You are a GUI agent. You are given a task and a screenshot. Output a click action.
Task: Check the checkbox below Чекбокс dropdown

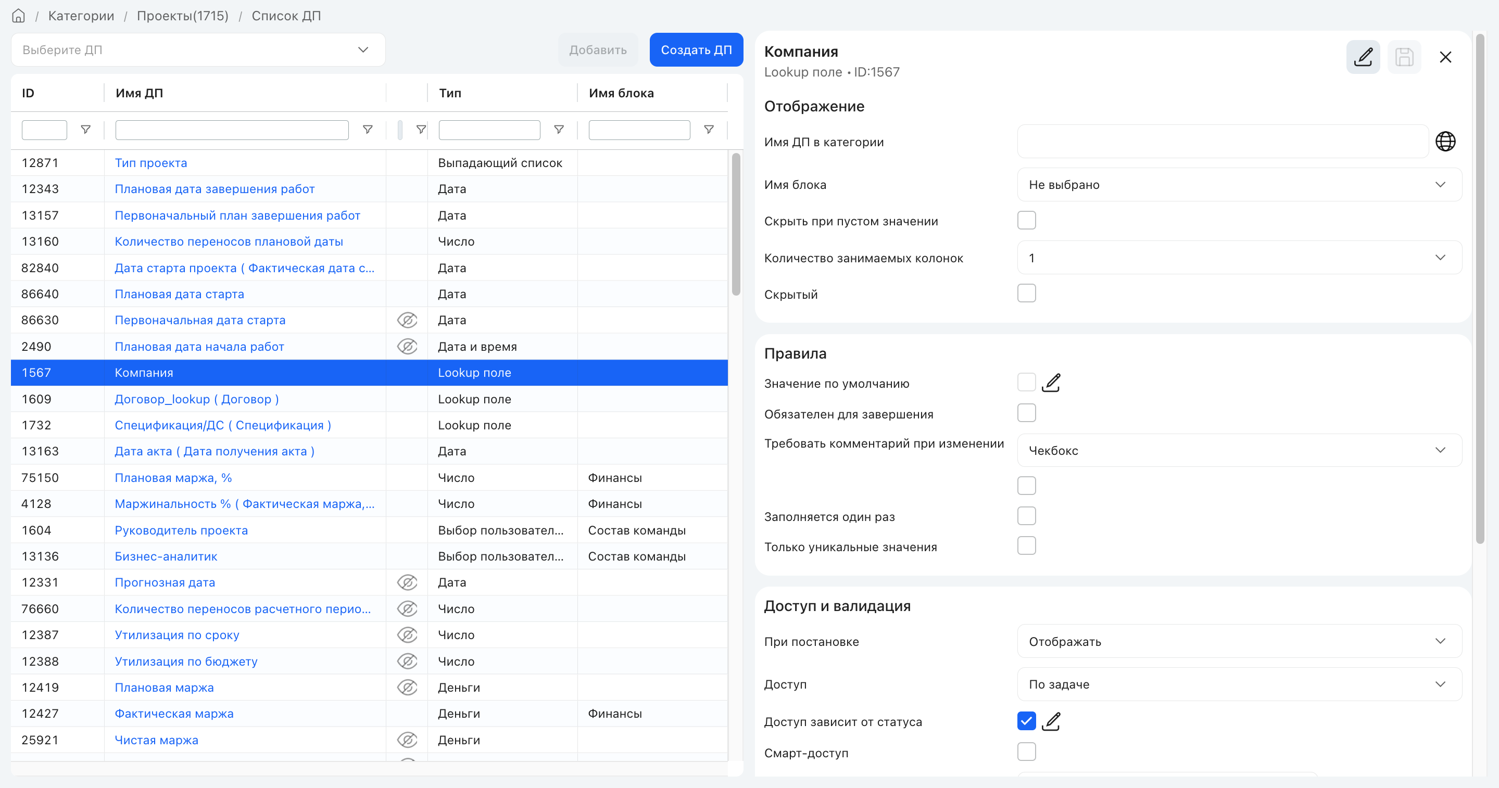pyautogui.click(x=1026, y=486)
